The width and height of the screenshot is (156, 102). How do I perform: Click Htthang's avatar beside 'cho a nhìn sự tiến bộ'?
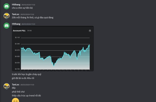[7, 6]
